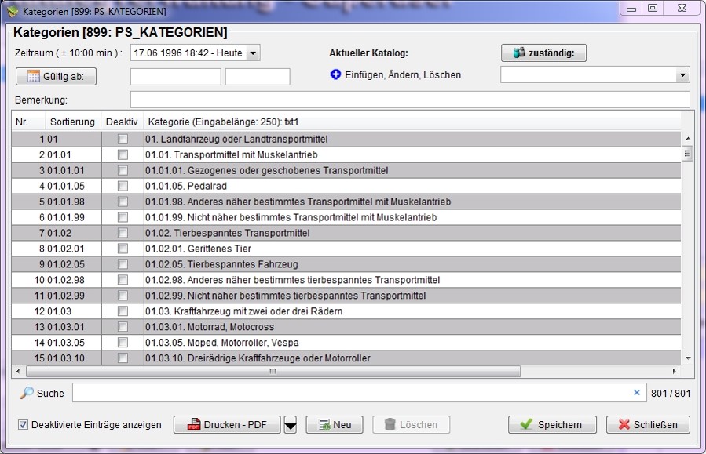
Task: Sort by the Nr. column header
Action: point(28,122)
